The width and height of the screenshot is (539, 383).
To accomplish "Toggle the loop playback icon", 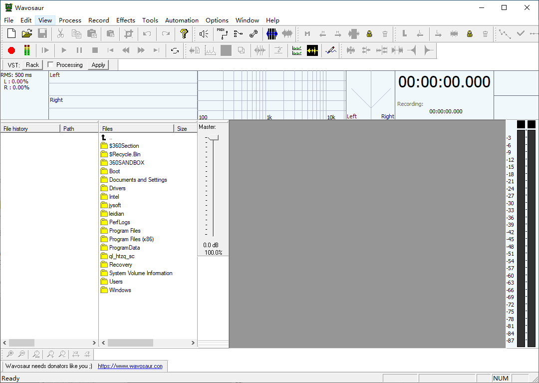I will pos(175,50).
